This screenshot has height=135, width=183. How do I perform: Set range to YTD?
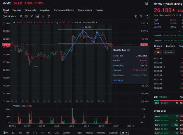point(35,133)
